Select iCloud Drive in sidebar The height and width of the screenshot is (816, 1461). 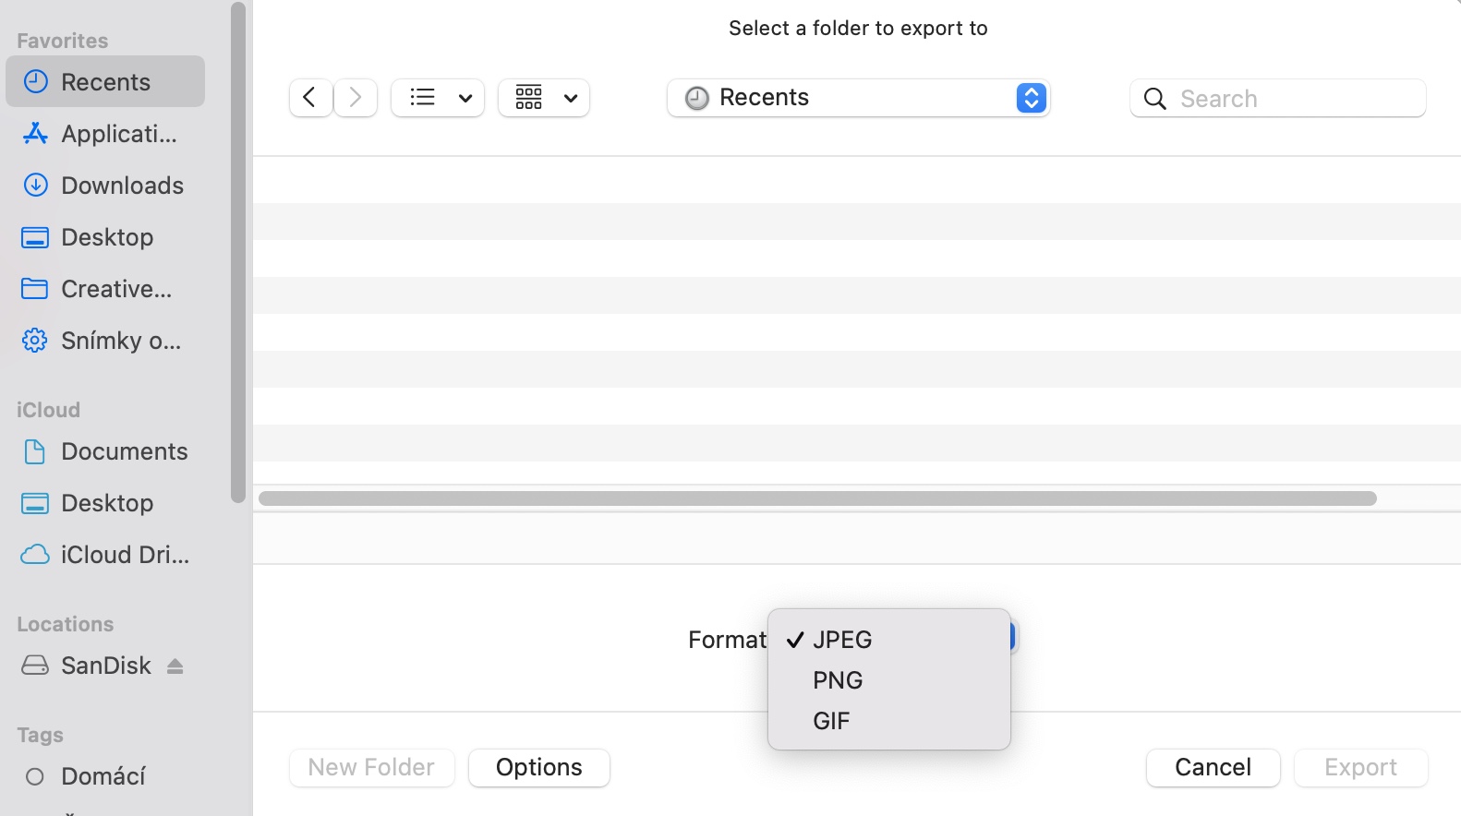(124, 555)
